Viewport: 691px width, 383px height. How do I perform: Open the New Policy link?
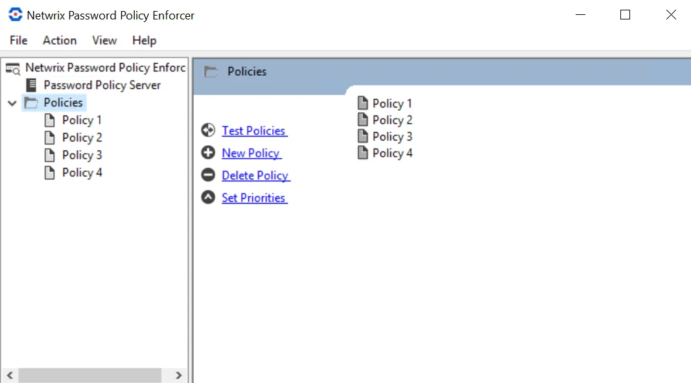(x=252, y=154)
